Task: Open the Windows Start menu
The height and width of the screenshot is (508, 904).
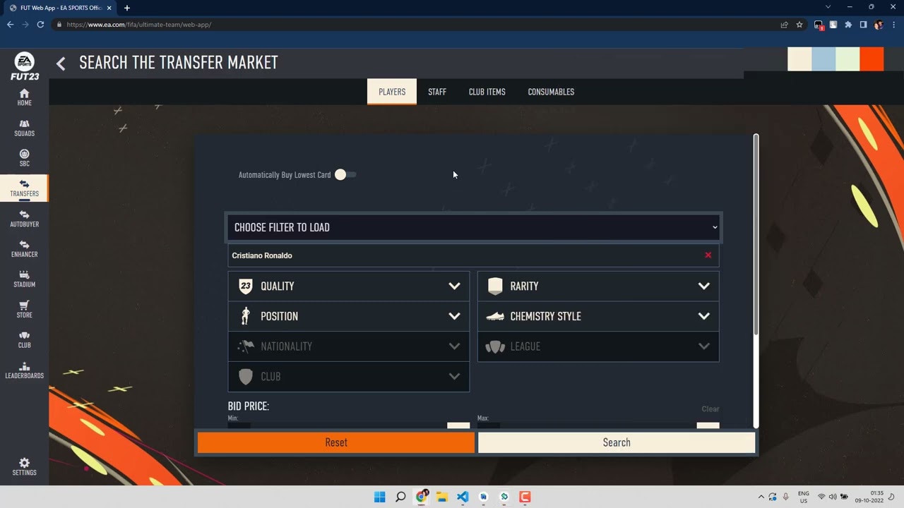Action: (379, 497)
